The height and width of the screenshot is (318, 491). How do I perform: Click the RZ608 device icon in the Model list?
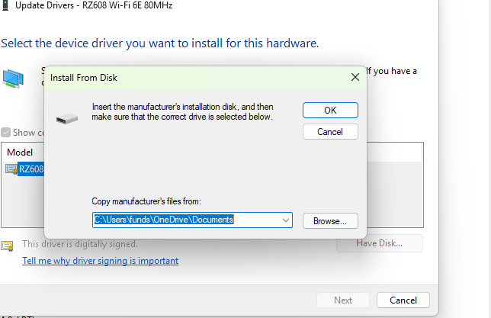click(11, 169)
